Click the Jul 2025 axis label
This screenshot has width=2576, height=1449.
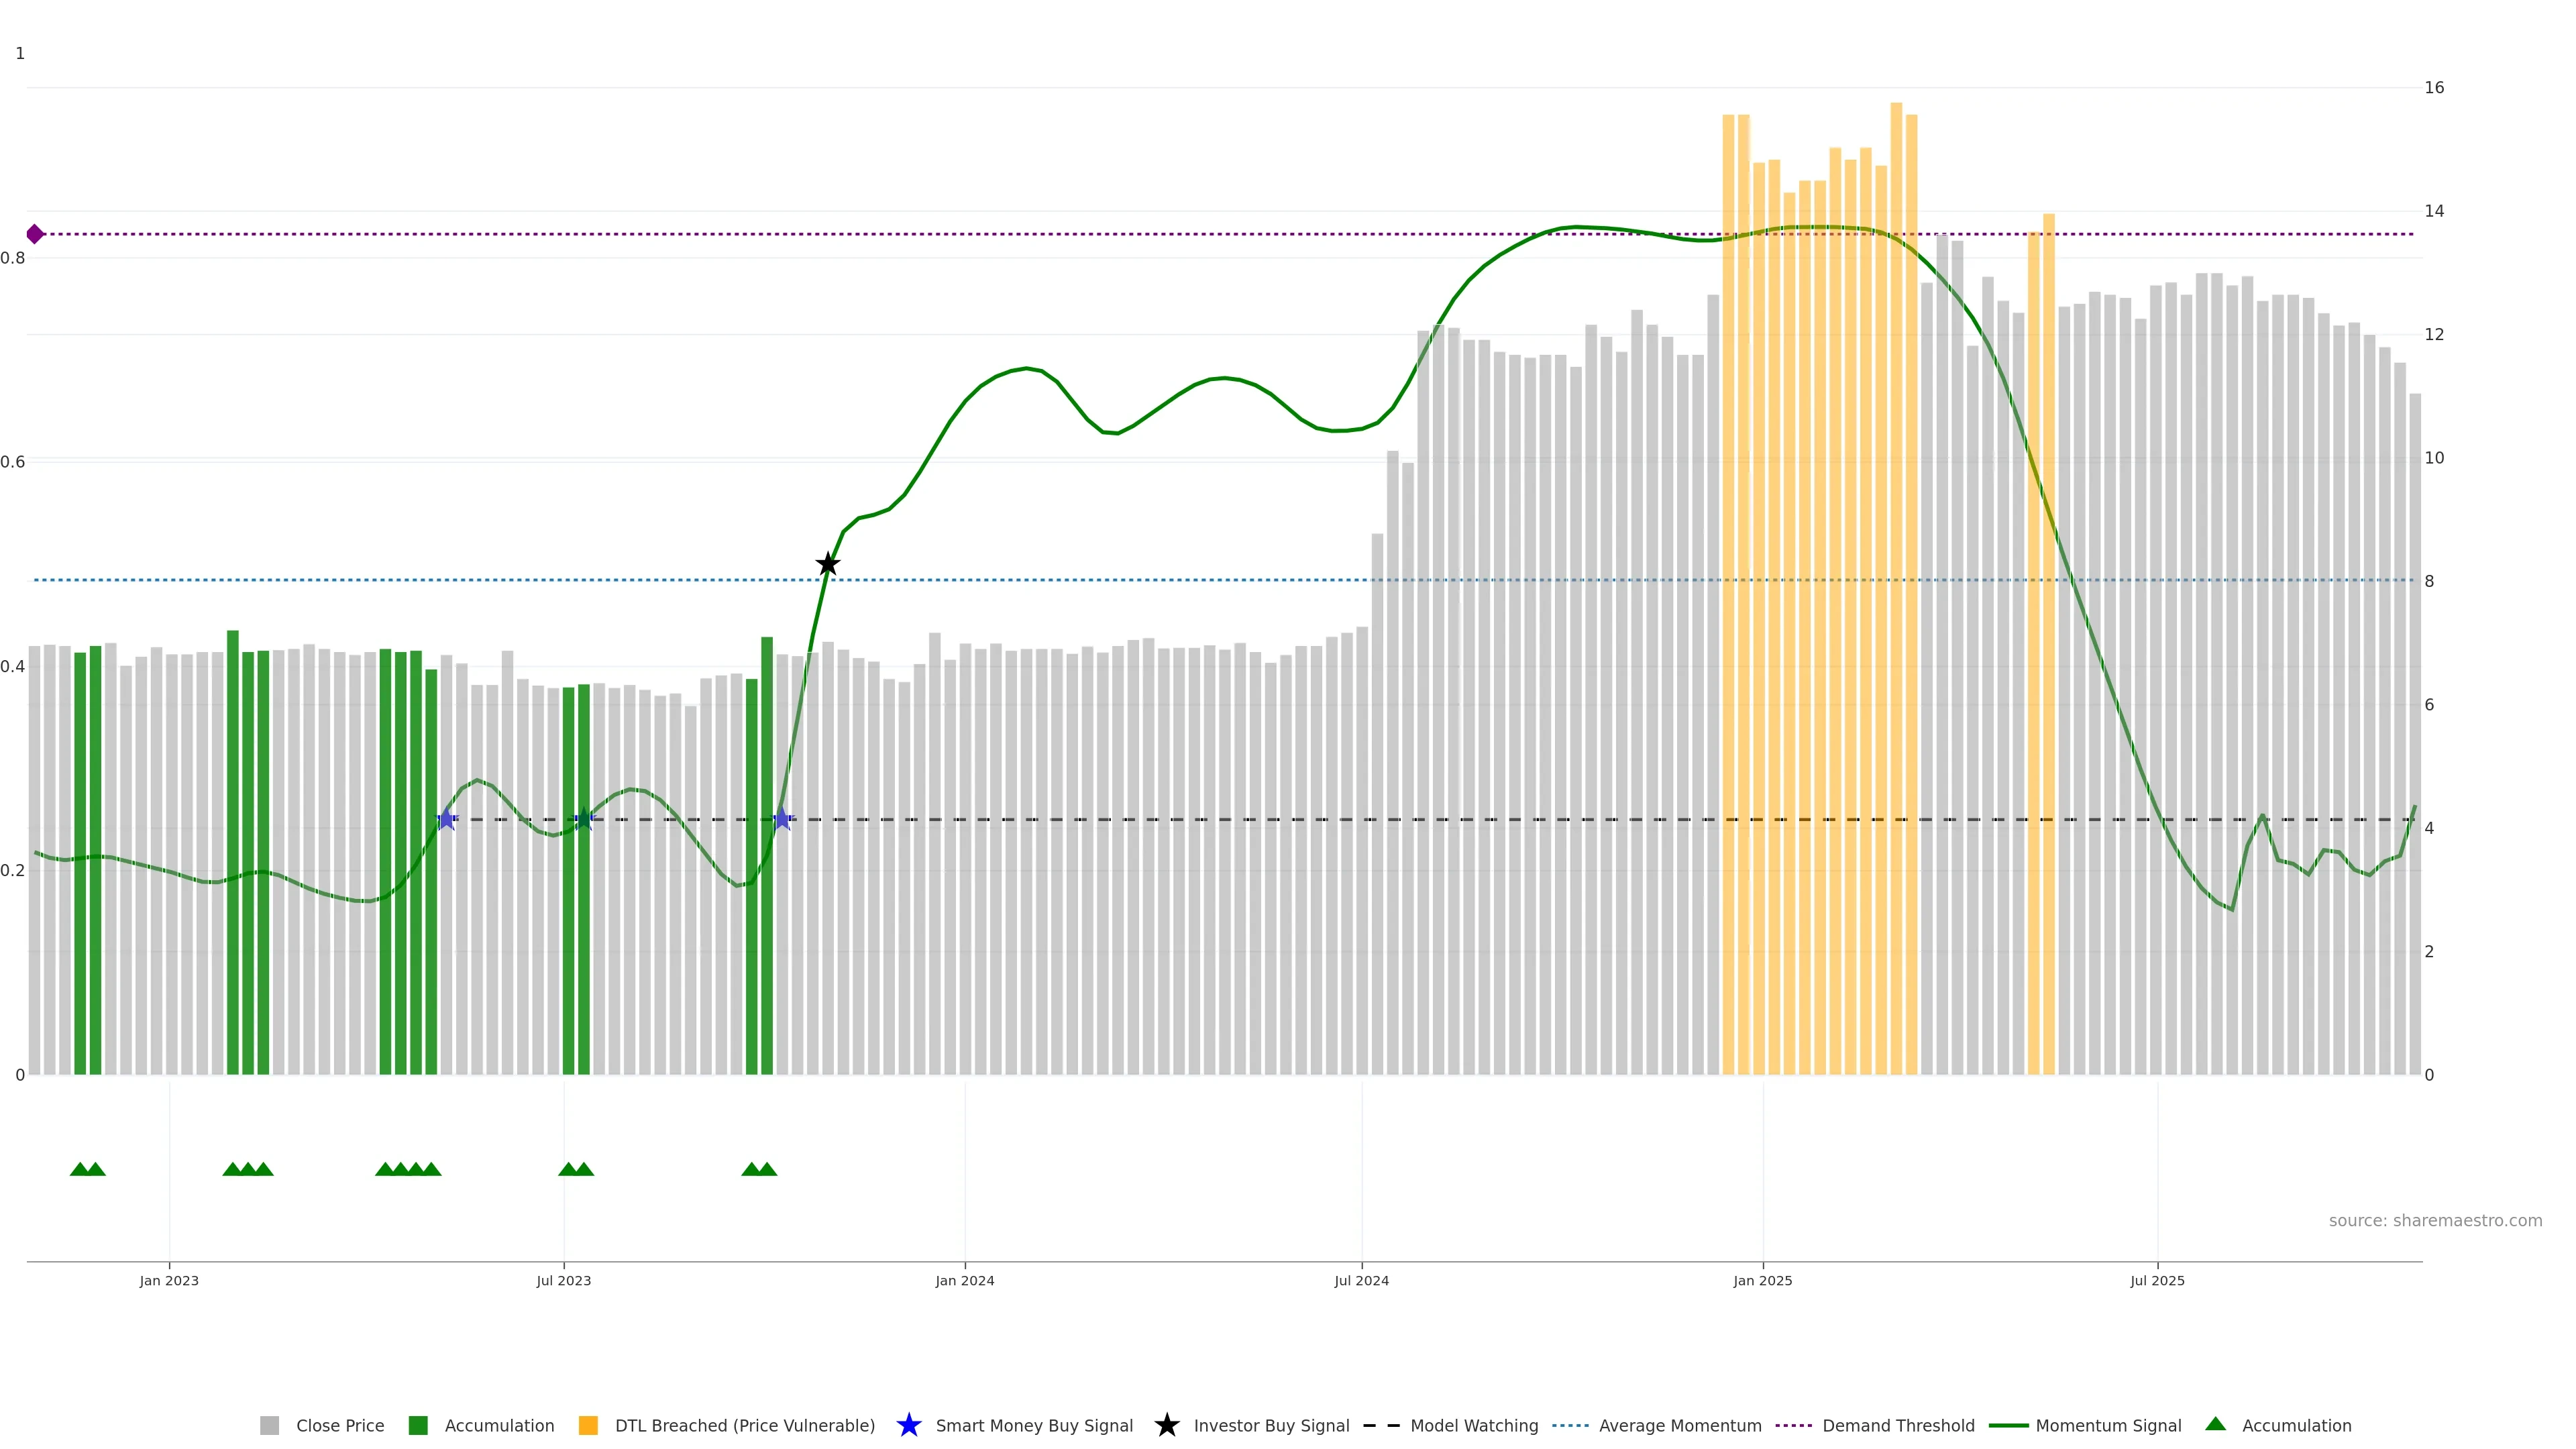point(2157,1280)
